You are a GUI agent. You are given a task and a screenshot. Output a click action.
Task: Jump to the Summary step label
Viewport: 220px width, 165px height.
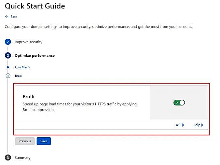click(22, 158)
